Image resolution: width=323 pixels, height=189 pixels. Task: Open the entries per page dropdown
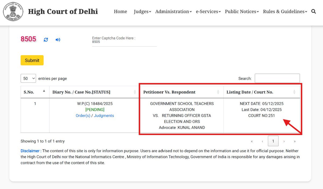point(28,78)
